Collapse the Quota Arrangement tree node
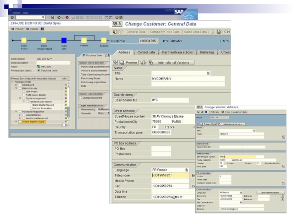The image size is (293, 219). pos(20,98)
